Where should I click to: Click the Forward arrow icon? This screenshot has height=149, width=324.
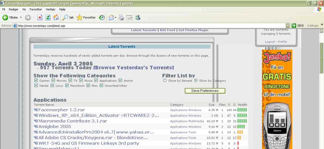[28, 17]
